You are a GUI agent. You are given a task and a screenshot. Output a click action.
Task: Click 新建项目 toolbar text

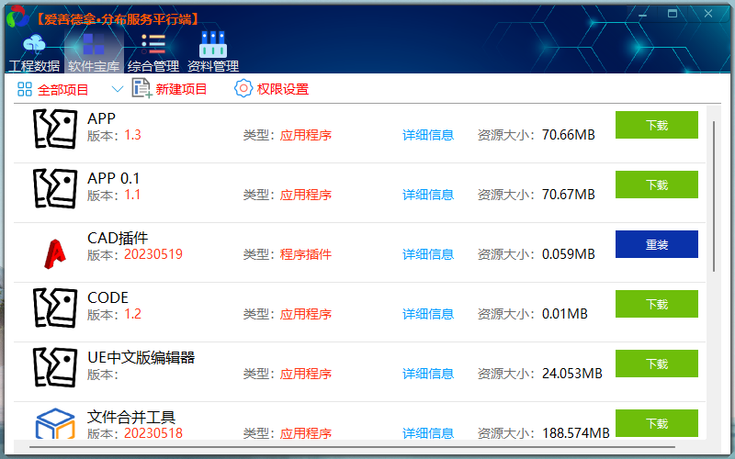(x=181, y=89)
